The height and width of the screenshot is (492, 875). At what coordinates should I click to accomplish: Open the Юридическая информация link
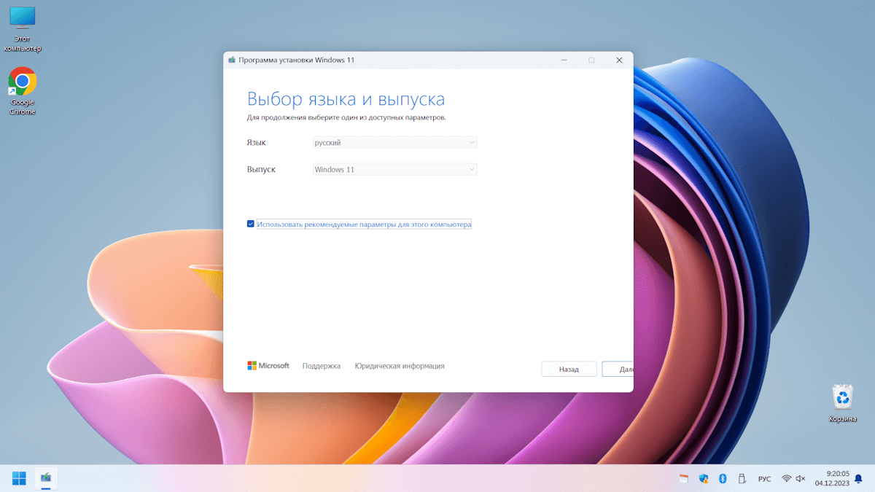click(400, 366)
